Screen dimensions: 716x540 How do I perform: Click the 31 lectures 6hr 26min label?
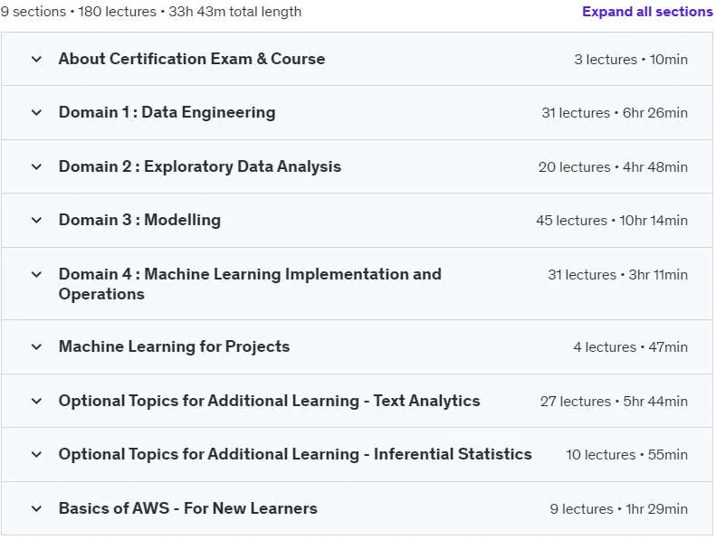(615, 113)
